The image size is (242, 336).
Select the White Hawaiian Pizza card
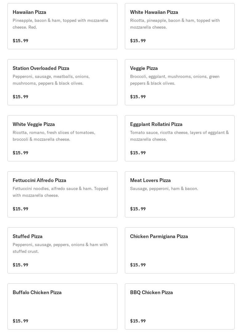[179, 26]
